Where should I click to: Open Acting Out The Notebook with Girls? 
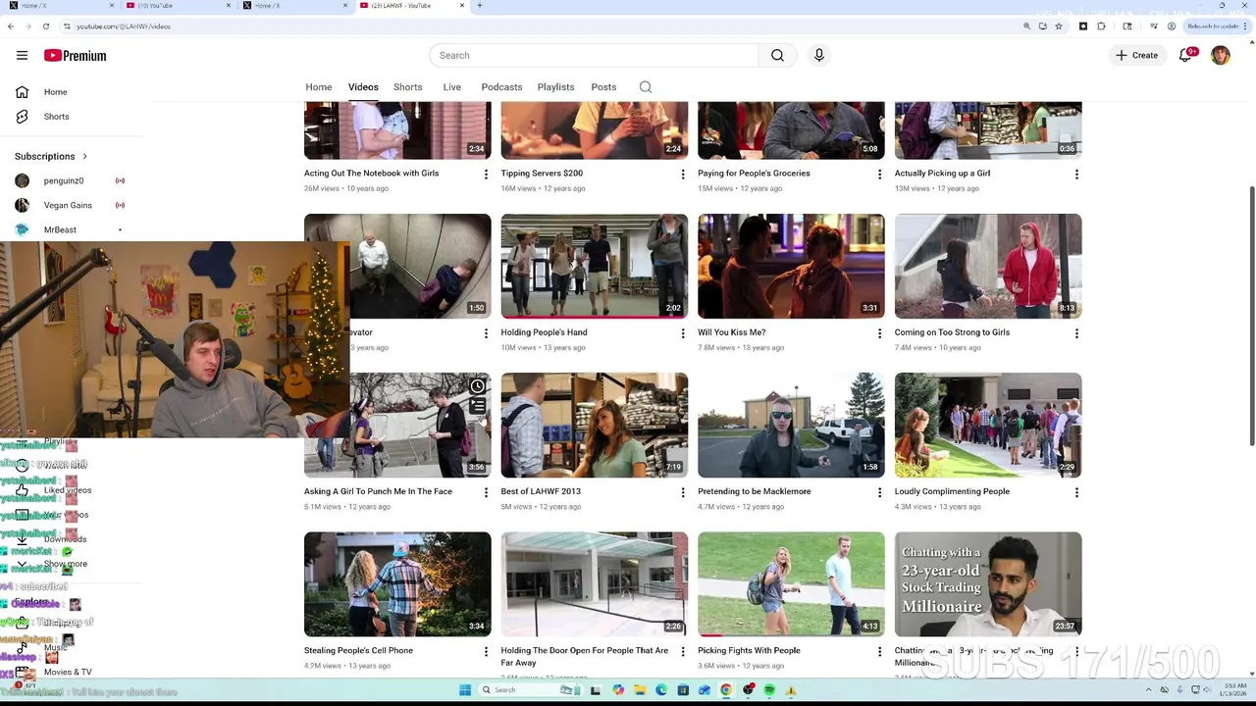(372, 174)
